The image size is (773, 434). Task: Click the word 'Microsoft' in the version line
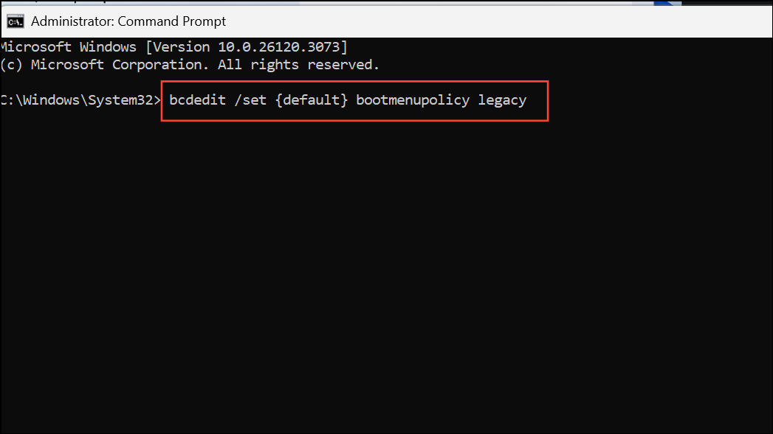36,47
